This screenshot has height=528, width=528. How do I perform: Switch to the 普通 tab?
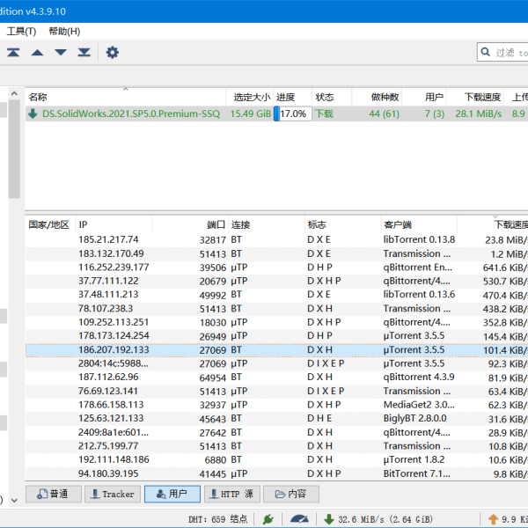pos(54,494)
